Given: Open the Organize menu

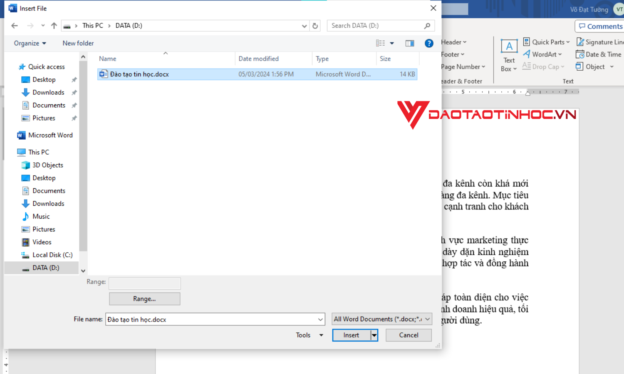Looking at the screenshot, I should (x=29, y=43).
